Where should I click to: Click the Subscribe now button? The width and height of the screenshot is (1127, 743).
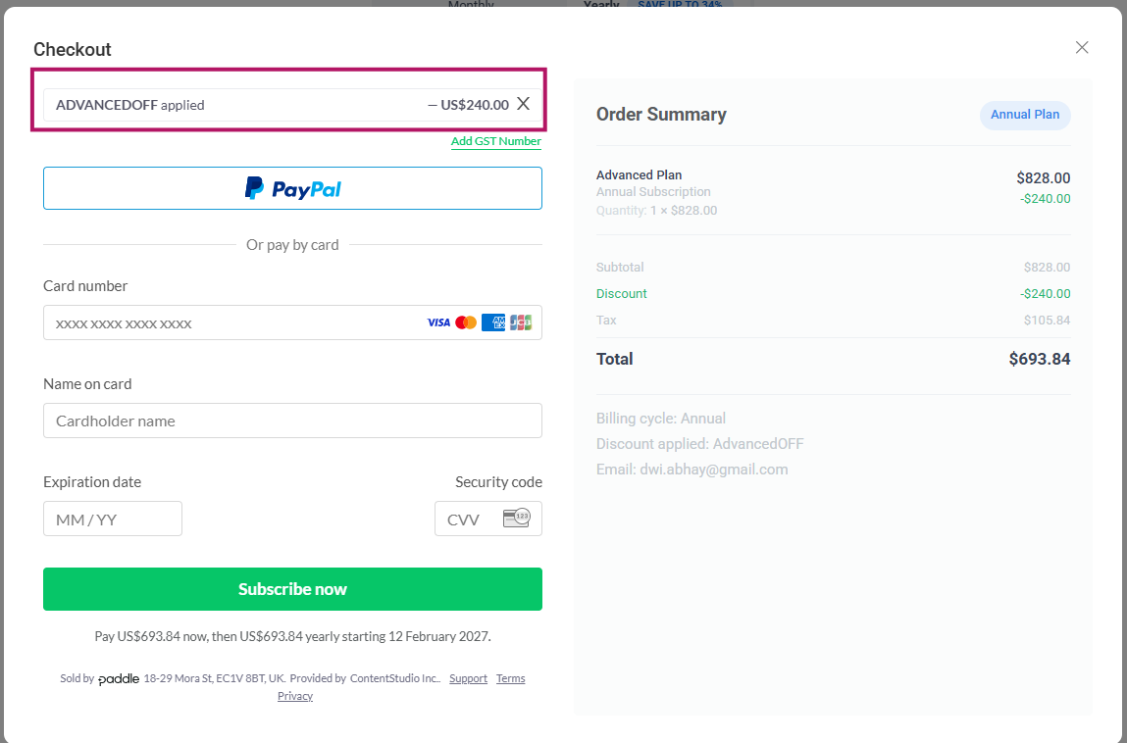tap(292, 588)
